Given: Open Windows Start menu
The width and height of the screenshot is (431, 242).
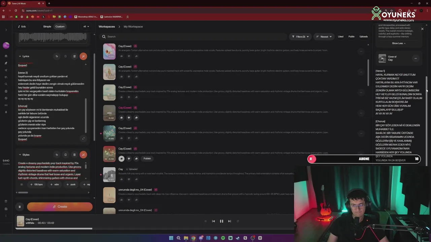Looking at the screenshot, I should click(x=171, y=238).
